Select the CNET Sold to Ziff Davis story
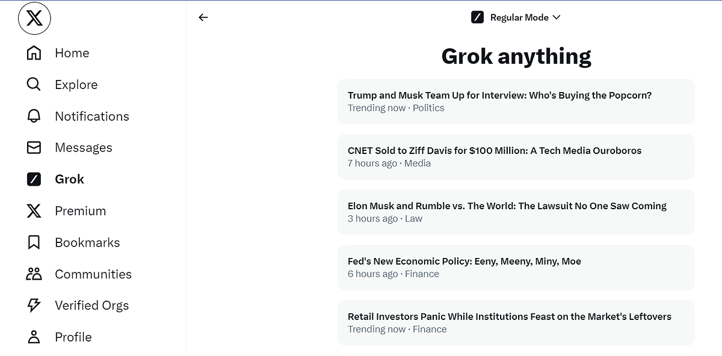This screenshot has width=722, height=356. tap(516, 156)
